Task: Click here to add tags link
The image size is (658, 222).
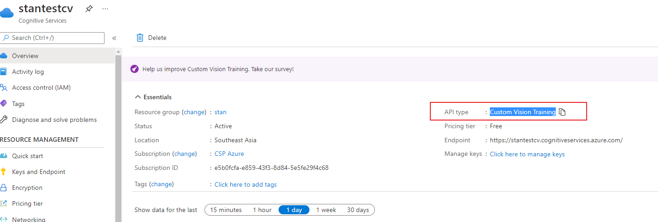Action: tap(245, 184)
